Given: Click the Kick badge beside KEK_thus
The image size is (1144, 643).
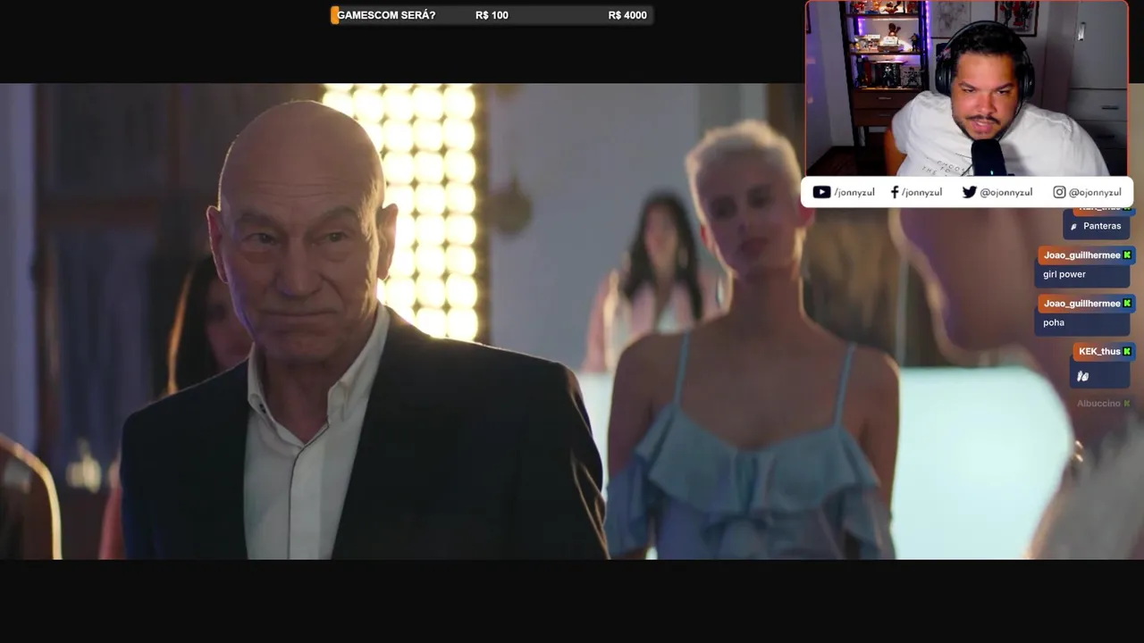Looking at the screenshot, I should click(1127, 351).
